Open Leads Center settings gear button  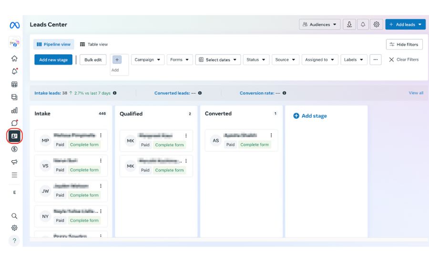click(377, 24)
